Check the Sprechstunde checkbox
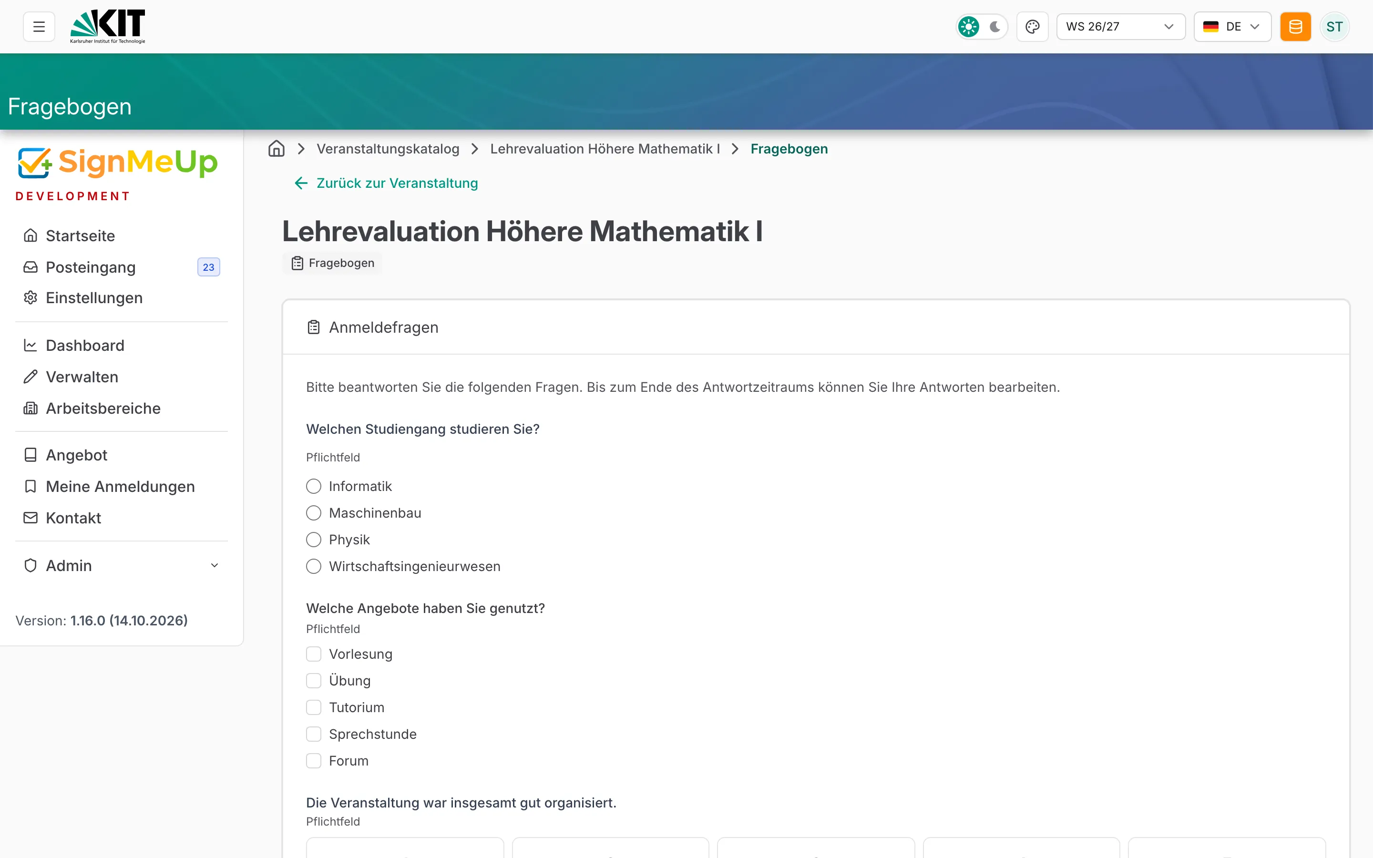The image size is (1373, 858). [x=314, y=734]
